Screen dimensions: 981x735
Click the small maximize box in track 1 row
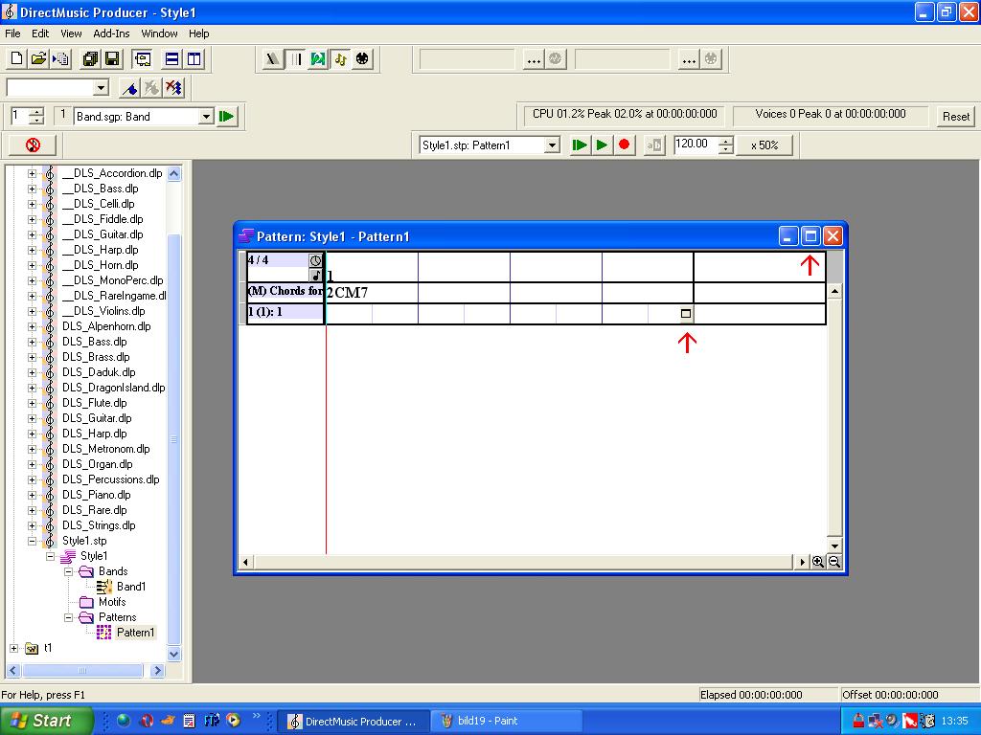(x=686, y=313)
